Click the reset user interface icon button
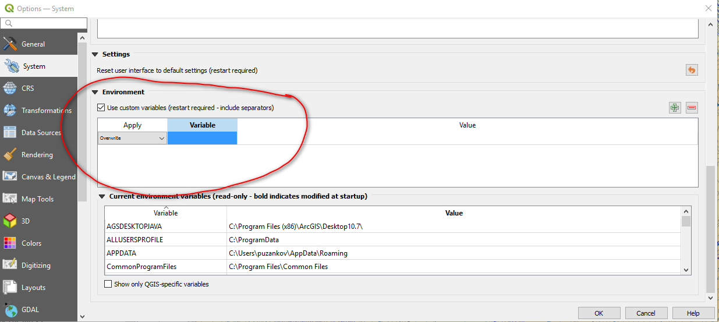This screenshot has height=322, width=719. coord(692,70)
